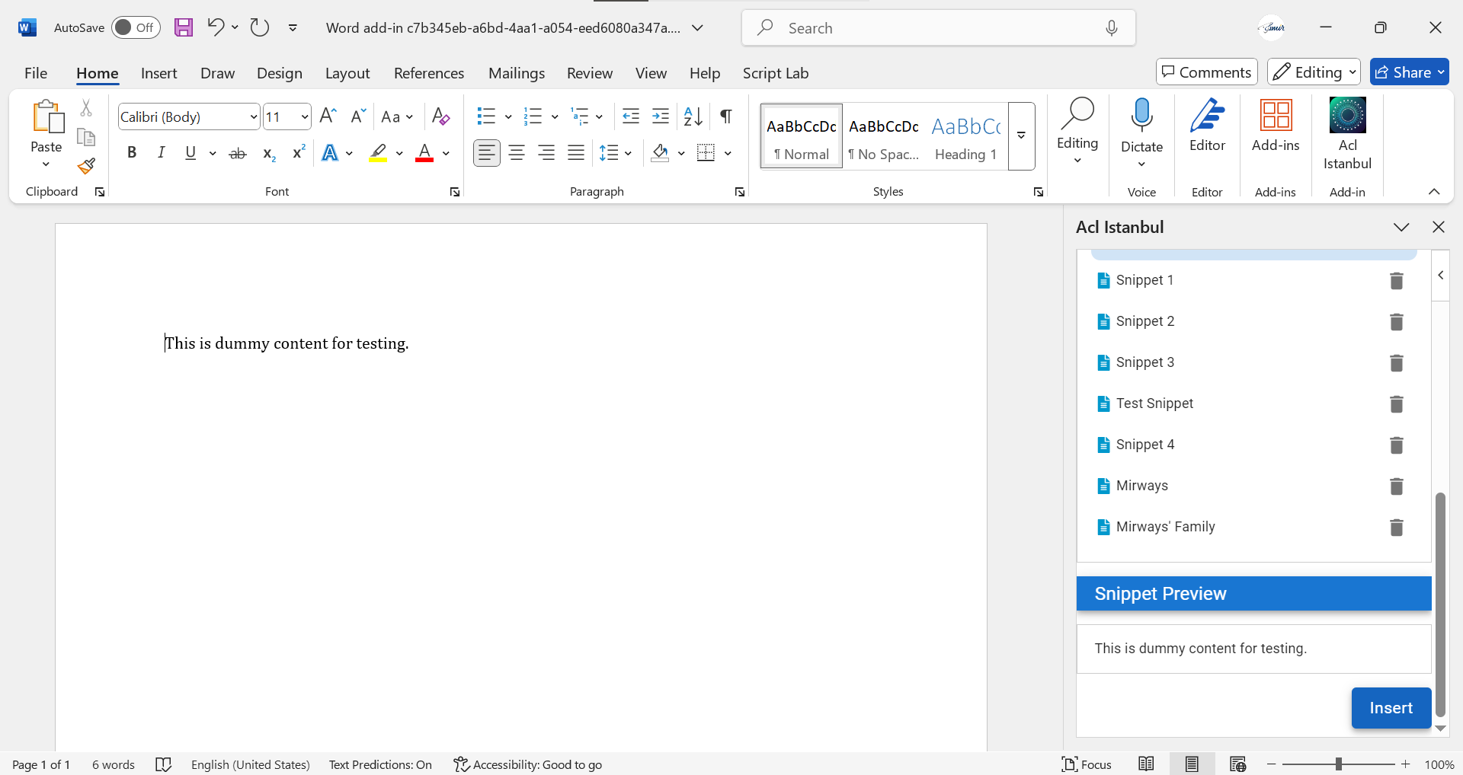Toggle the AutoSave switch
This screenshot has width=1463, height=775.
pyautogui.click(x=136, y=28)
